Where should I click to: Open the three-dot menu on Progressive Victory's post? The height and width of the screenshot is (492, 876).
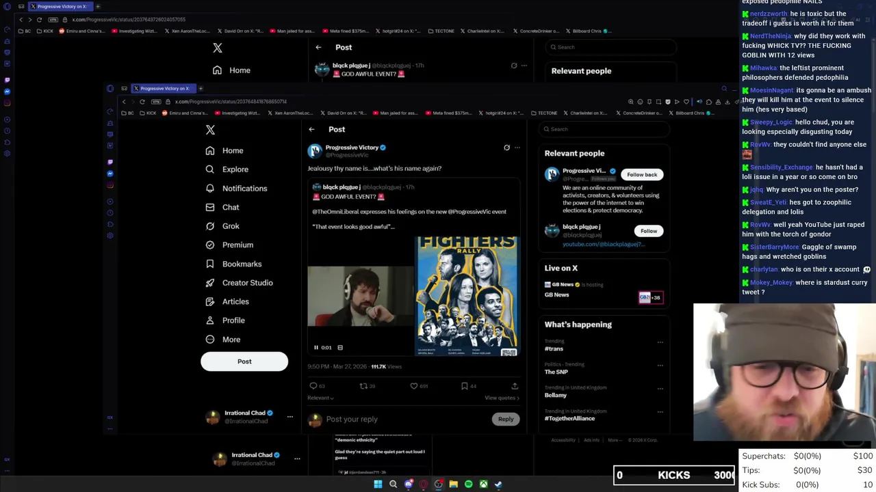(517, 148)
